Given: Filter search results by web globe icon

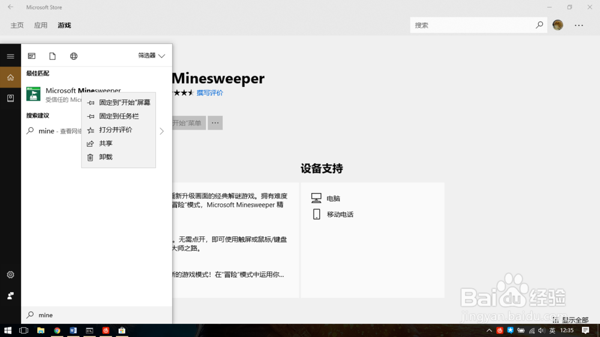Looking at the screenshot, I should (74, 56).
